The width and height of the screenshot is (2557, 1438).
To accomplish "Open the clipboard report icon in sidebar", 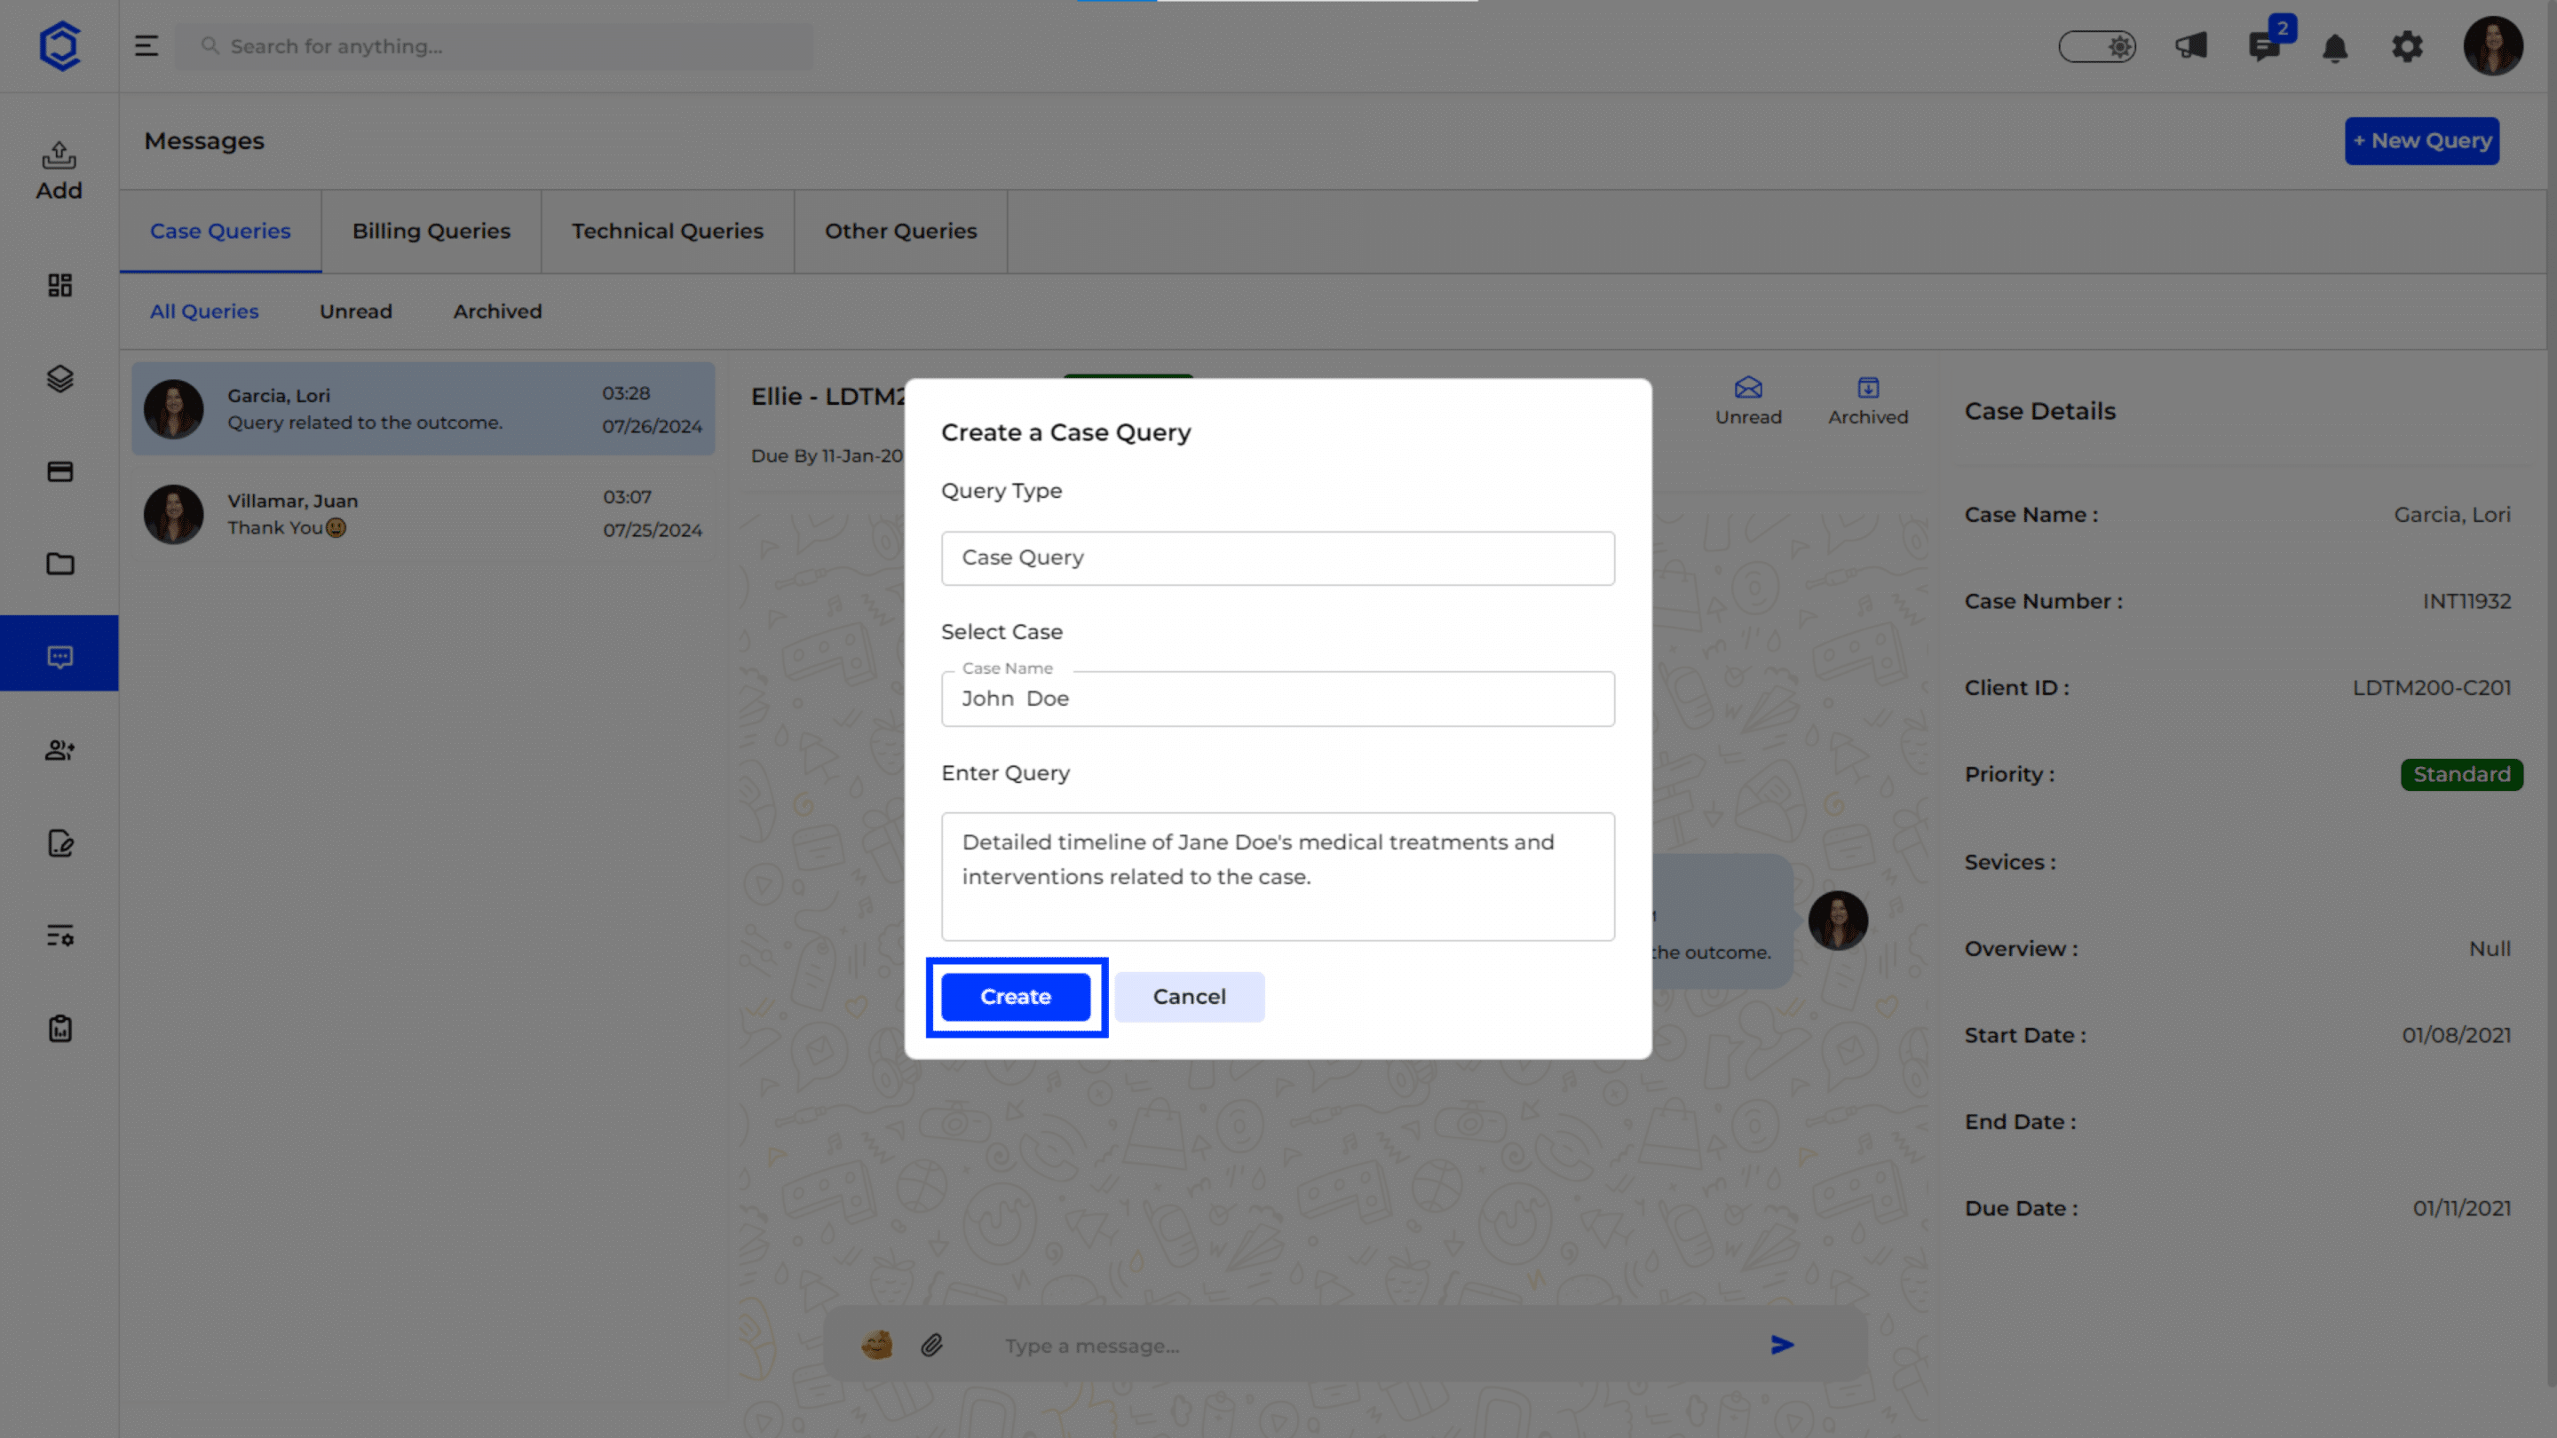I will coord(59,1028).
